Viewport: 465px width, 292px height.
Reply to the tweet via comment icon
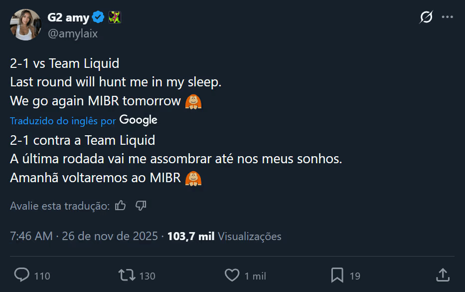pyautogui.click(x=22, y=275)
